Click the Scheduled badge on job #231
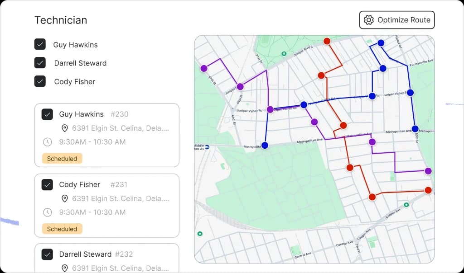Viewport: 464px width, 273px height. [62, 229]
